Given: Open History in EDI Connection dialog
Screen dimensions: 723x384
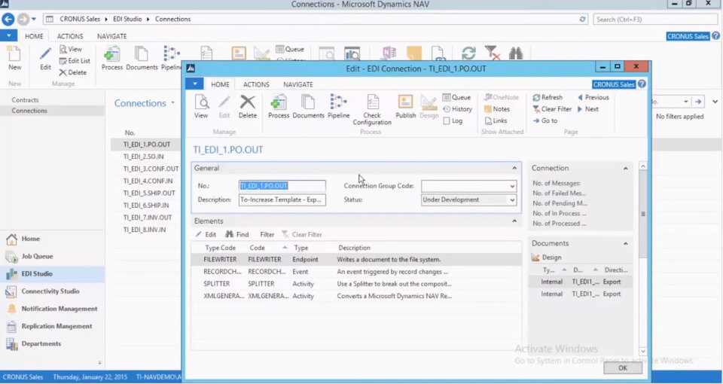Looking at the screenshot, I should 457,109.
